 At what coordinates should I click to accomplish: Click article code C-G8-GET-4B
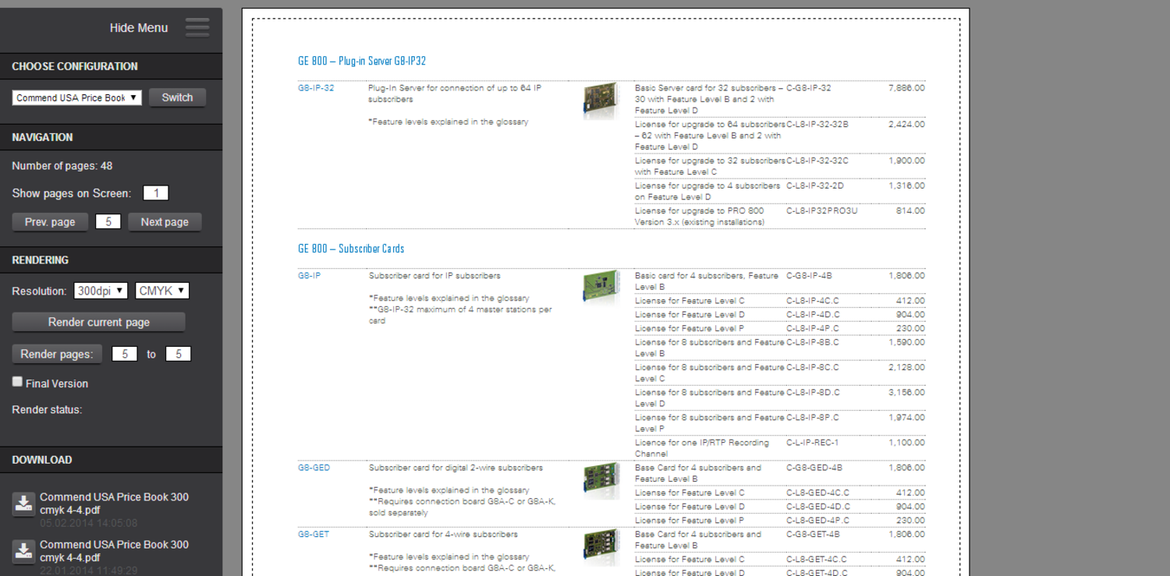pyautogui.click(x=814, y=535)
